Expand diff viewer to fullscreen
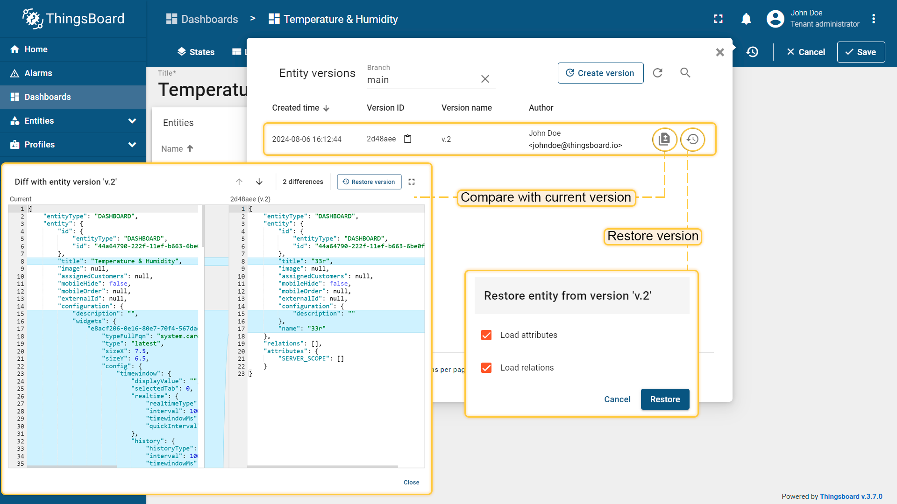Image resolution: width=897 pixels, height=504 pixels. point(412,182)
